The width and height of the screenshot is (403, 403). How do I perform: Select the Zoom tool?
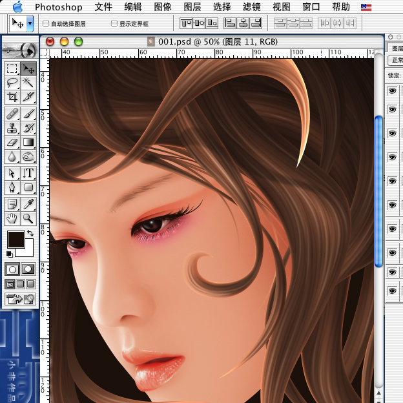coord(28,218)
